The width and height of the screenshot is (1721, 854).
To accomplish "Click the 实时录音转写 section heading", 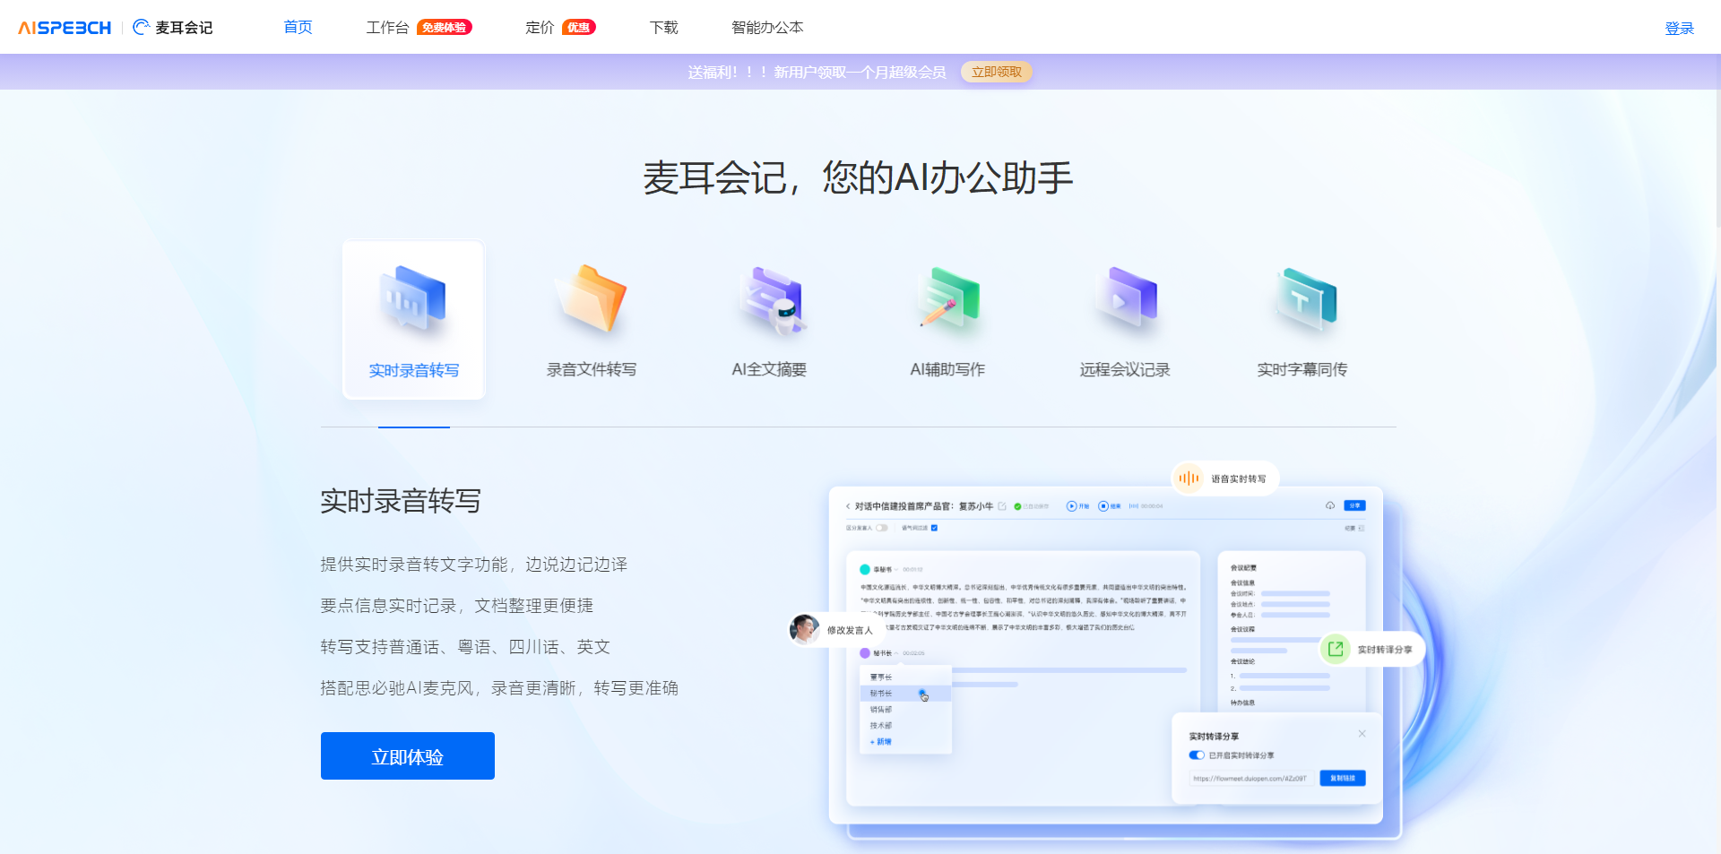I will click(401, 501).
